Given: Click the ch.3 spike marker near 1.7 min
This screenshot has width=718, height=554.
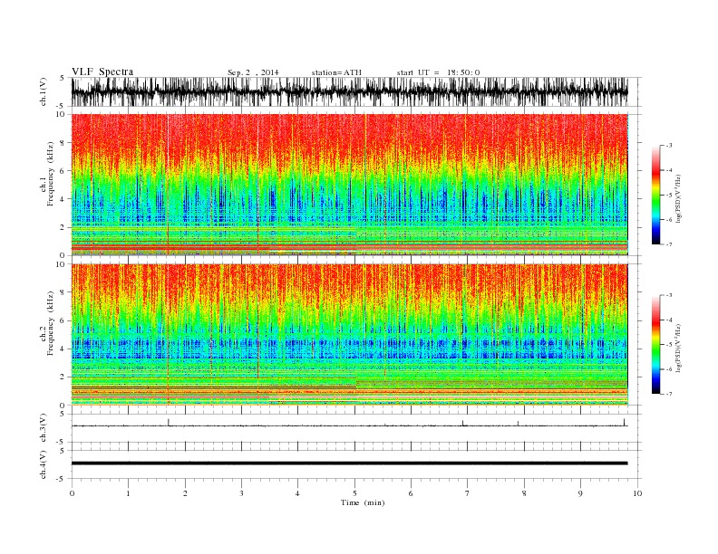Looking at the screenshot, I should 169,423.
